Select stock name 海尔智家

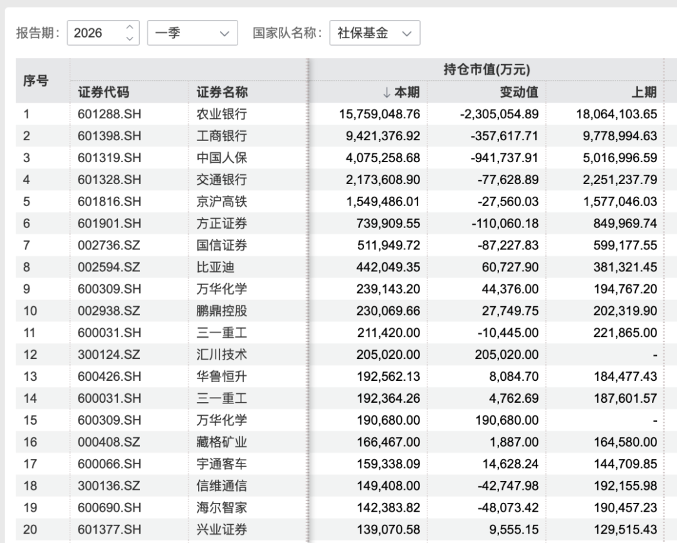pyautogui.click(x=222, y=508)
